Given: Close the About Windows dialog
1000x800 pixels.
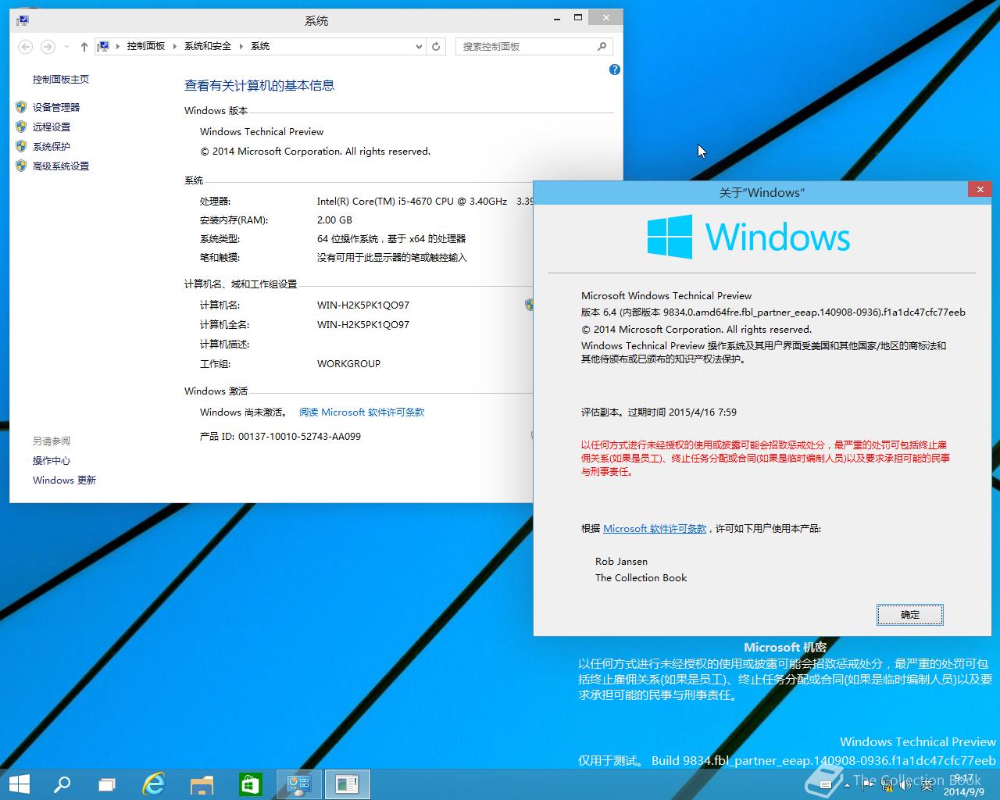Looking at the screenshot, I should 980,189.
